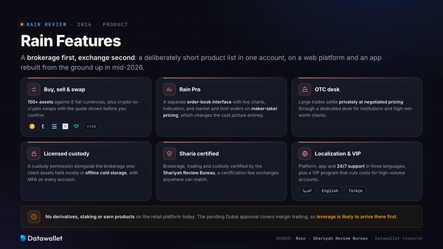Click the +145 more assets pill

coord(91,126)
